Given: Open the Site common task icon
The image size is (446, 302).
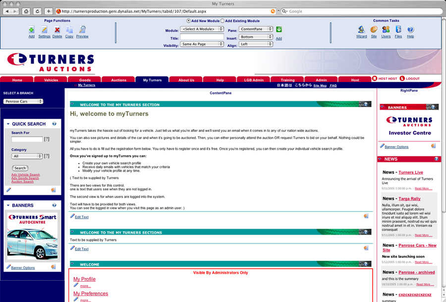Looking at the screenshot, I should pos(374,29).
